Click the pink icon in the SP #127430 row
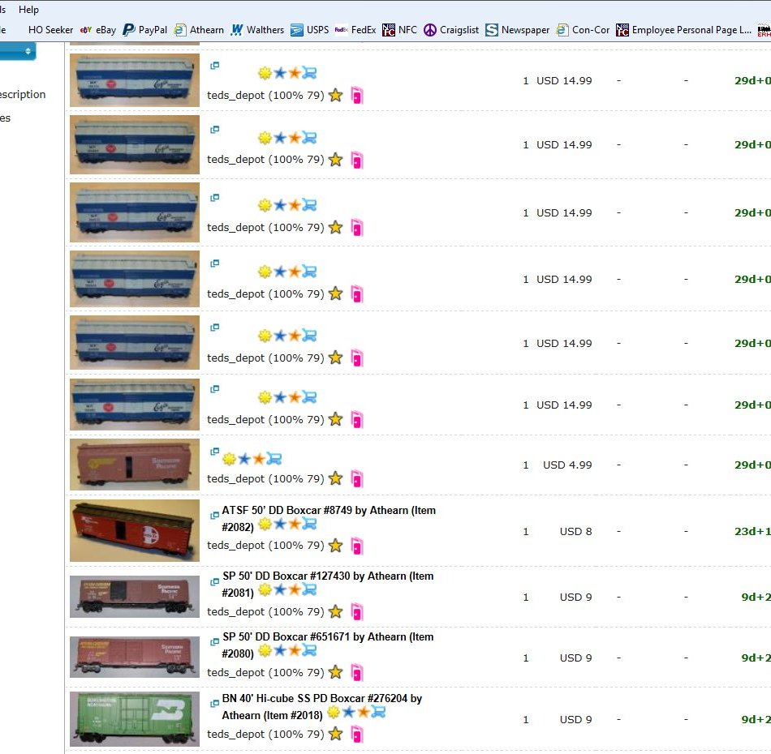This screenshot has width=771, height=754. pyautogui.click(x=357, y=611)
